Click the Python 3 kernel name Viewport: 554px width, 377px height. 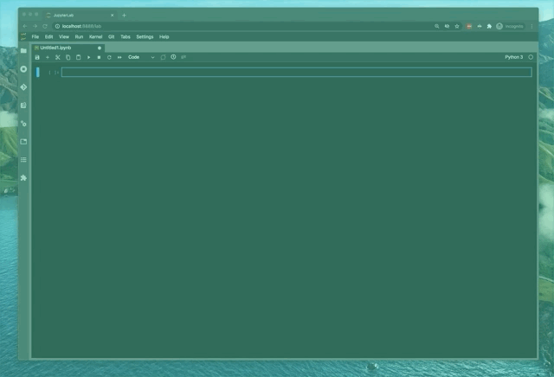(513, 57)
